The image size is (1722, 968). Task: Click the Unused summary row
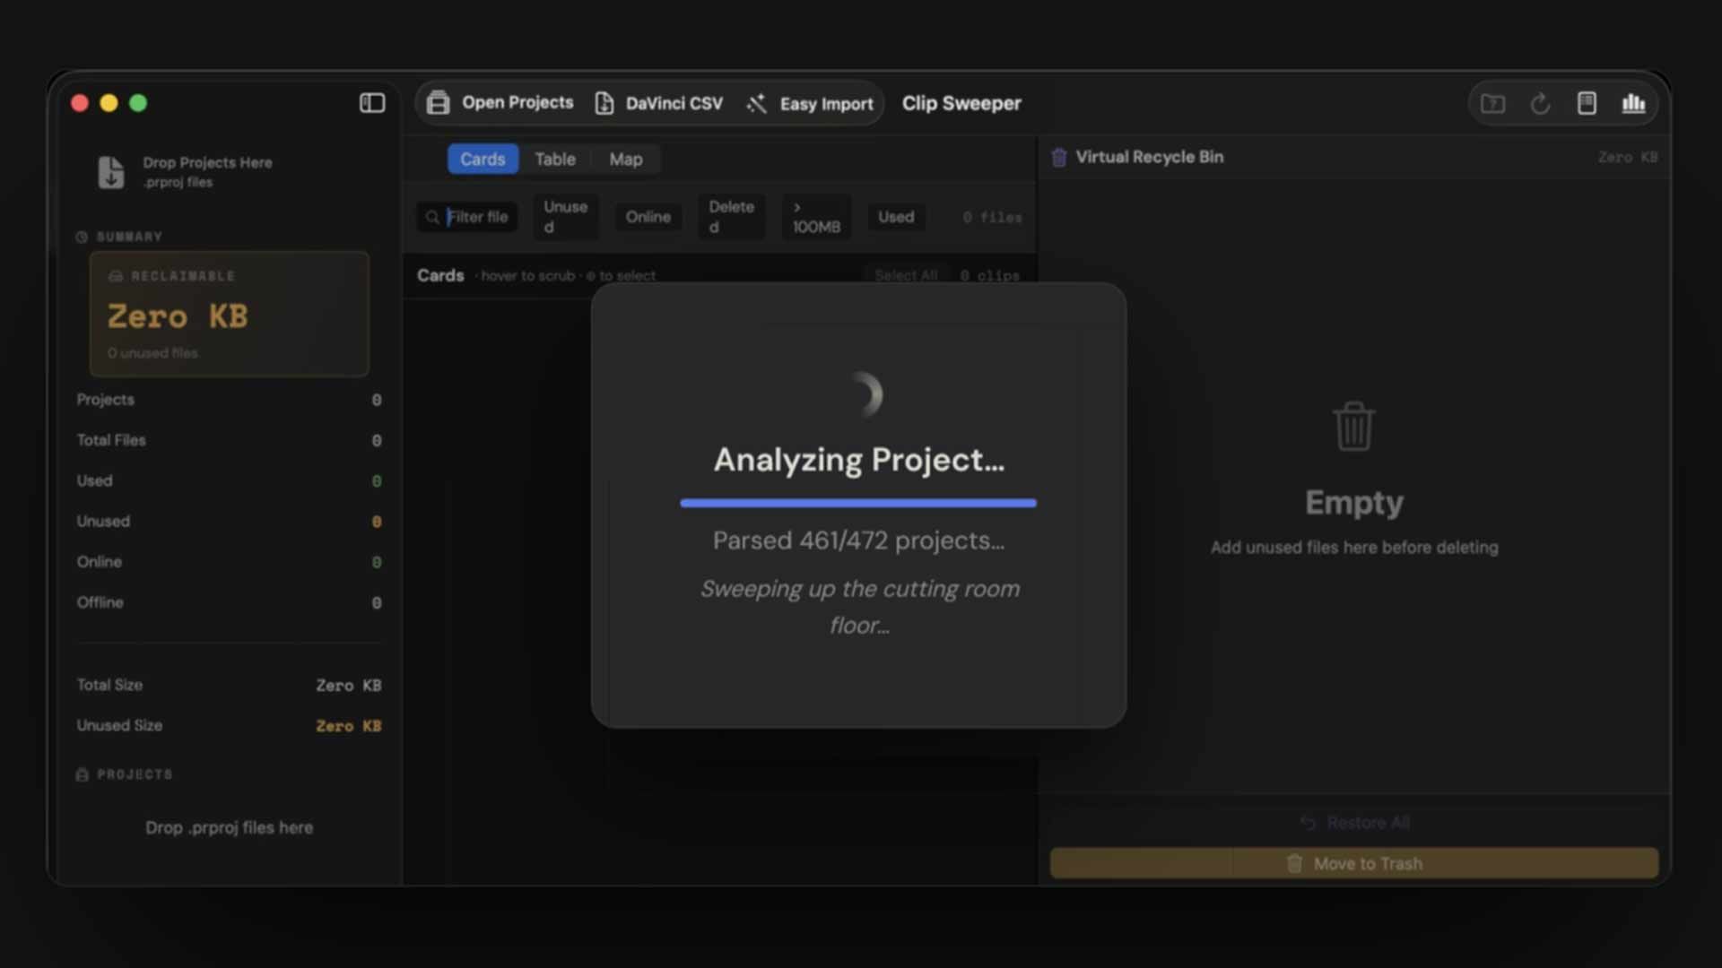coord(229,522)
